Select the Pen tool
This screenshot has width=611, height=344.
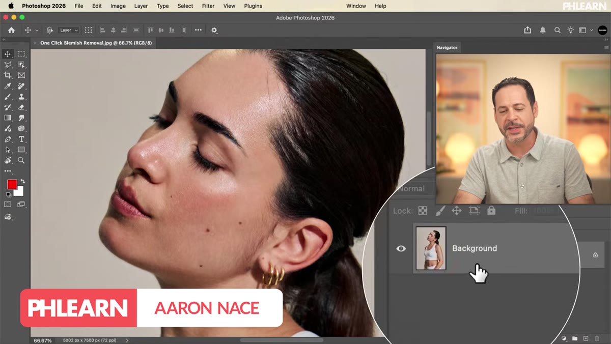coord(8,139)
